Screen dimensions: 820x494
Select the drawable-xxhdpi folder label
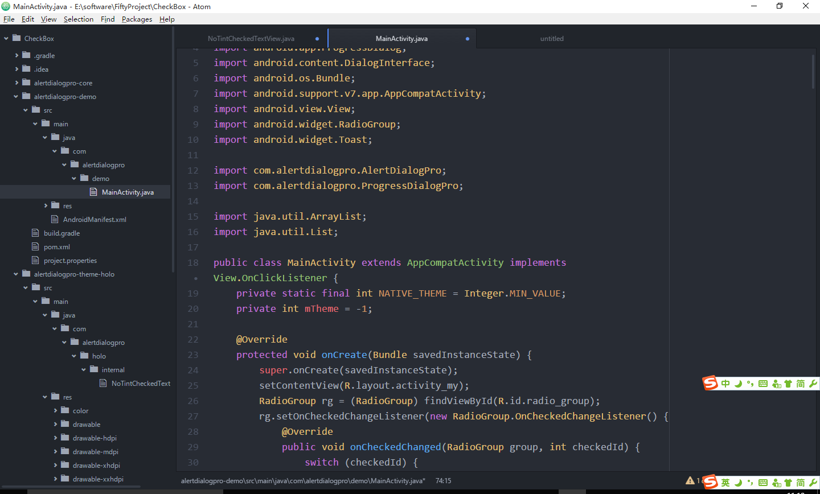98,479
